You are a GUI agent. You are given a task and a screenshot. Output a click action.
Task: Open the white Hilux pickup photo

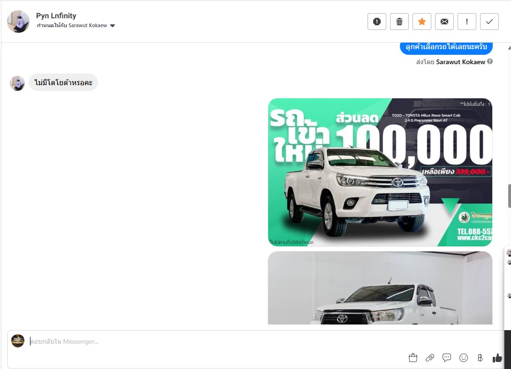pos(380,288)
